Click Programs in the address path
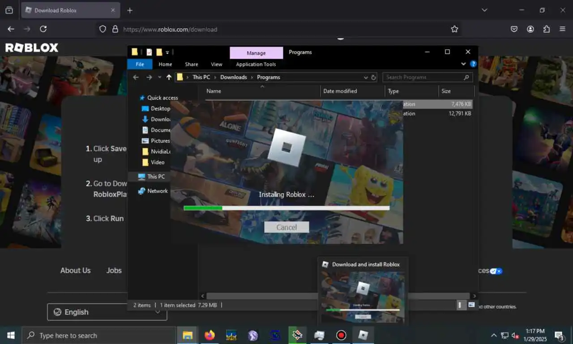 point(268,77)
